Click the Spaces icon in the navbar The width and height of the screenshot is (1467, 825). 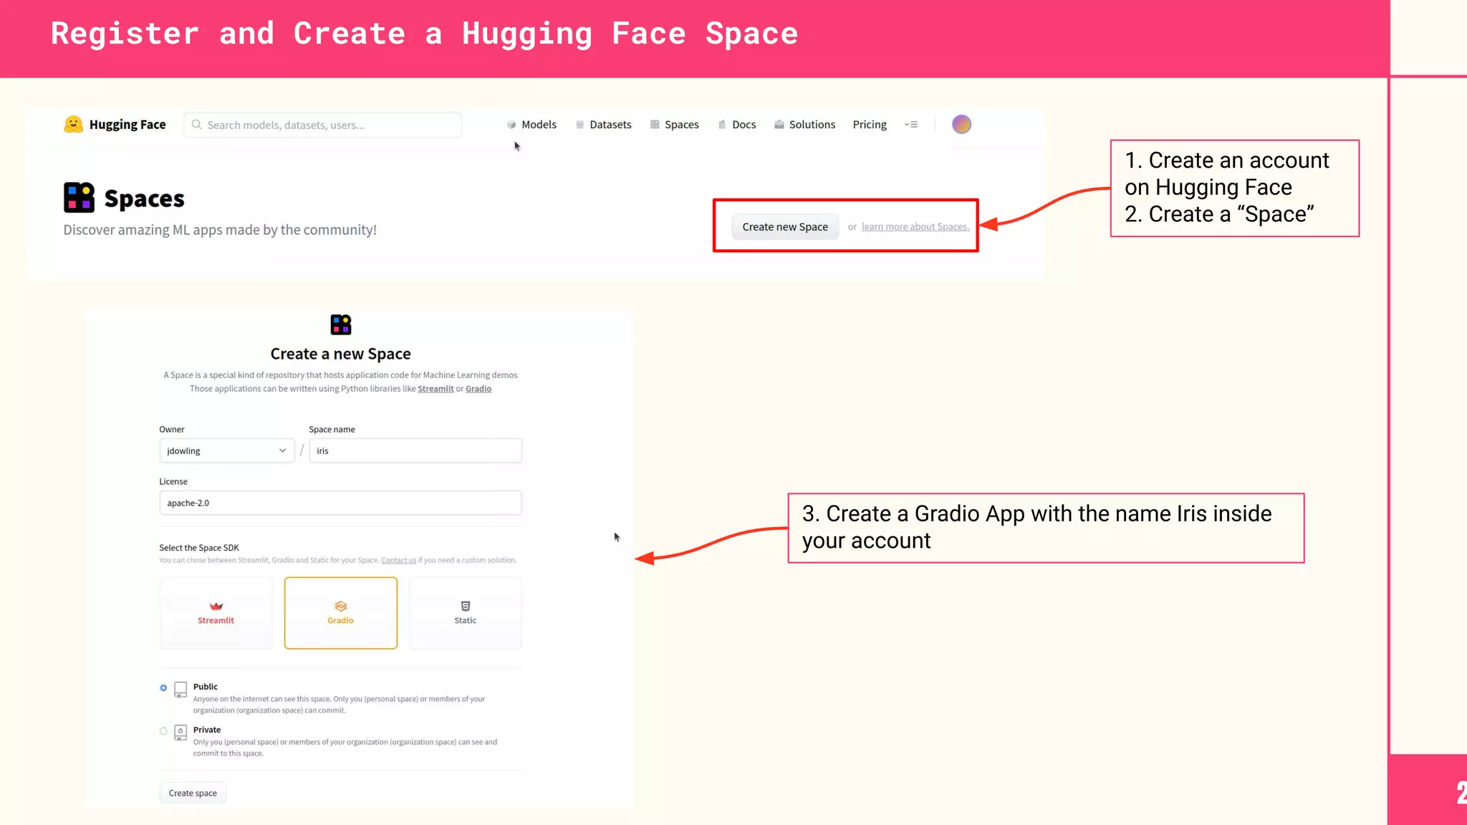[655, 125]
